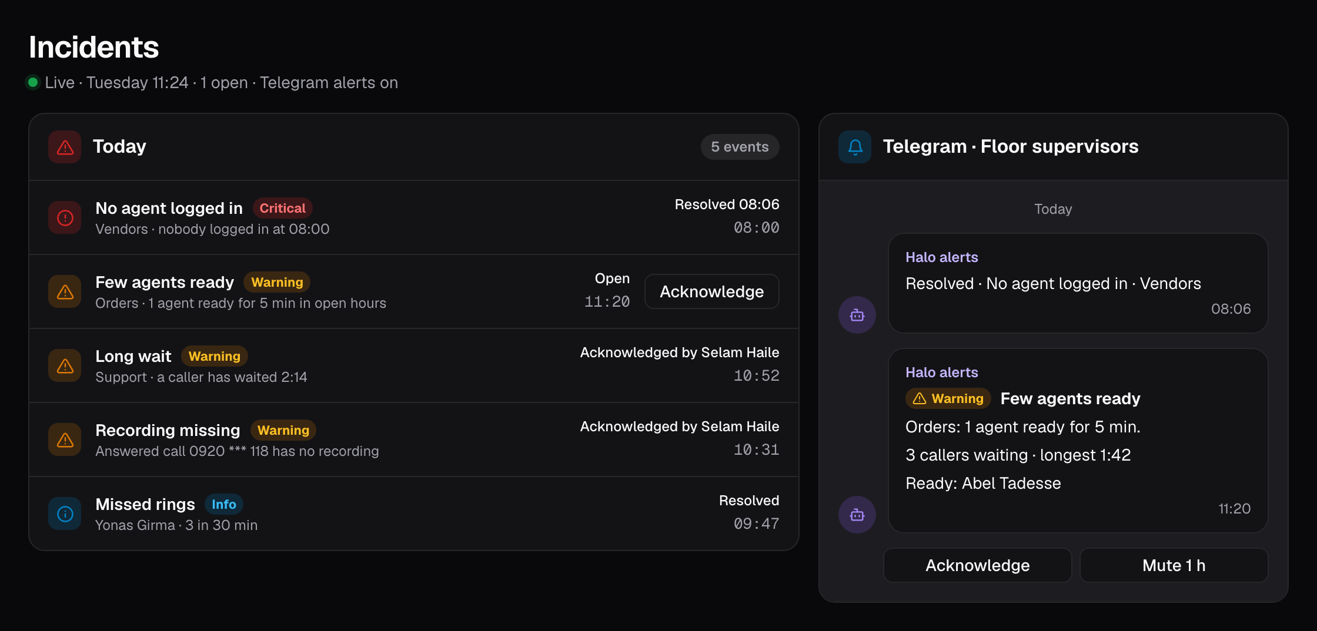The height and width of the screenshot is (631, 1317).
Task: Acknowledge the Few agents ready incident in list
Action: tap(711, 291)
